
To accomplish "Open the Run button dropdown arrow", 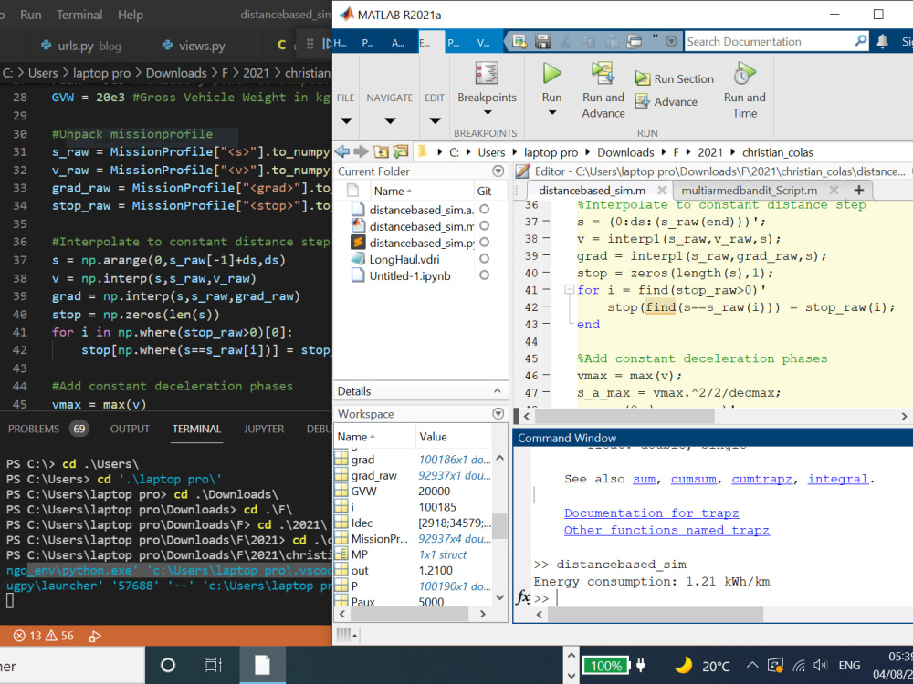I will click(551, 114).
